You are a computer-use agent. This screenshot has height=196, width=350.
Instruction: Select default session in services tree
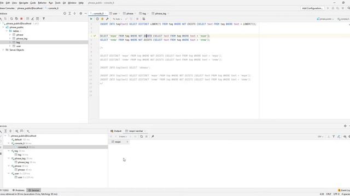coord(18,140)
